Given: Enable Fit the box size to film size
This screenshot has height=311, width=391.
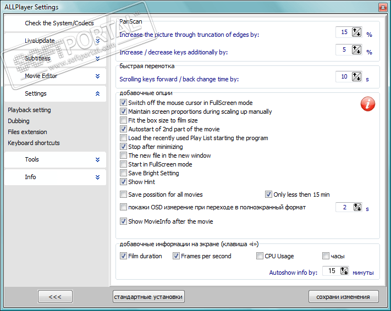Looking at the screenshot, I should click(123, 120).
